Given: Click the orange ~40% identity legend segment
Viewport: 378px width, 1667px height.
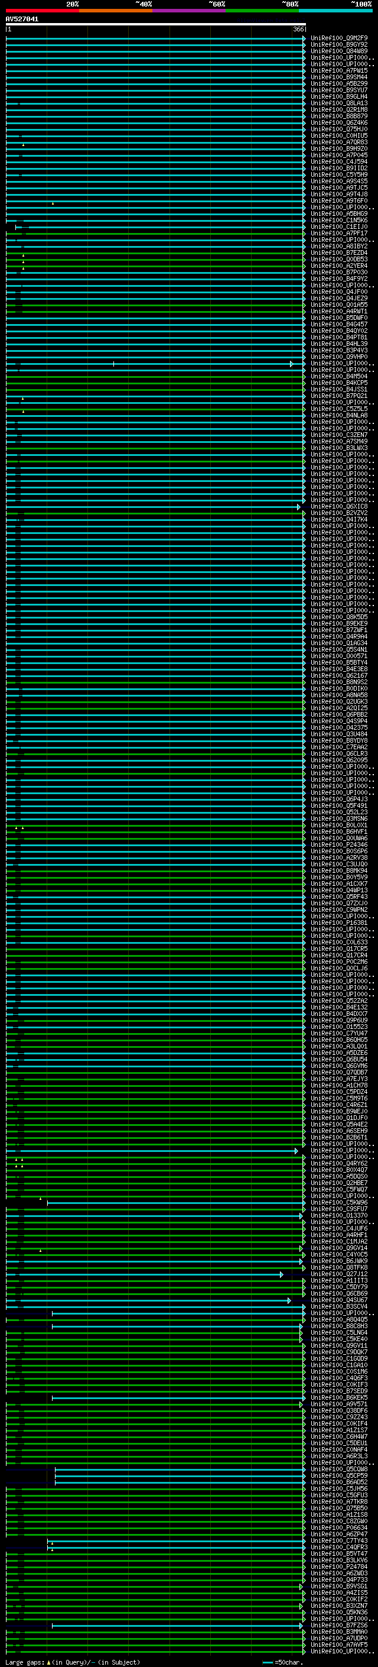Looking at the screenshot, I should click(116, 11).
